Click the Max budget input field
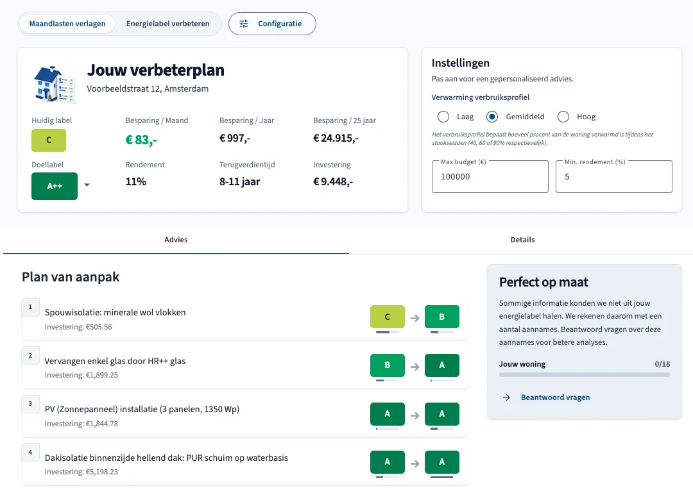The height and width of the screenshot is (500, 693). 490,177
